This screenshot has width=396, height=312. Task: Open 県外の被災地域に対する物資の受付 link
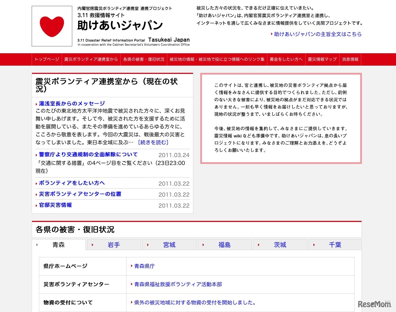[x=195, y=302]
